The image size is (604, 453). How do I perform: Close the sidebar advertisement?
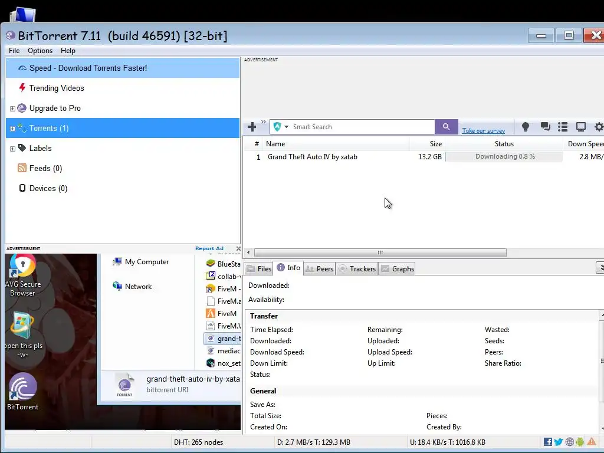238,248
